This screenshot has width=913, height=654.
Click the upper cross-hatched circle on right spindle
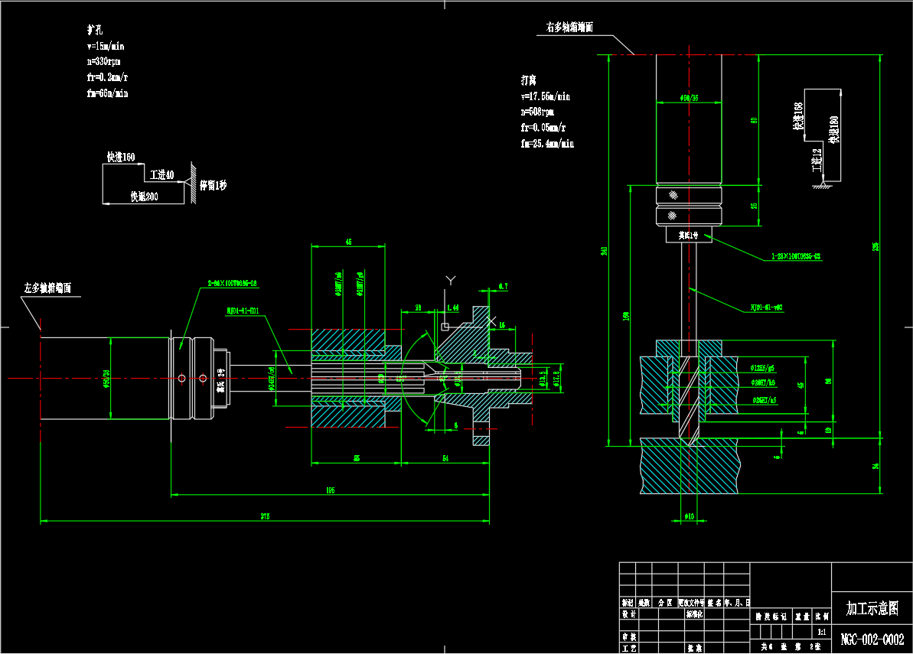click(672, 193)
